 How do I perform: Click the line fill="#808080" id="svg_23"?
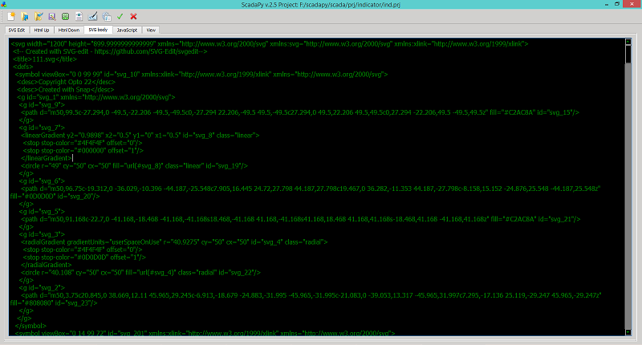[54, 303]
